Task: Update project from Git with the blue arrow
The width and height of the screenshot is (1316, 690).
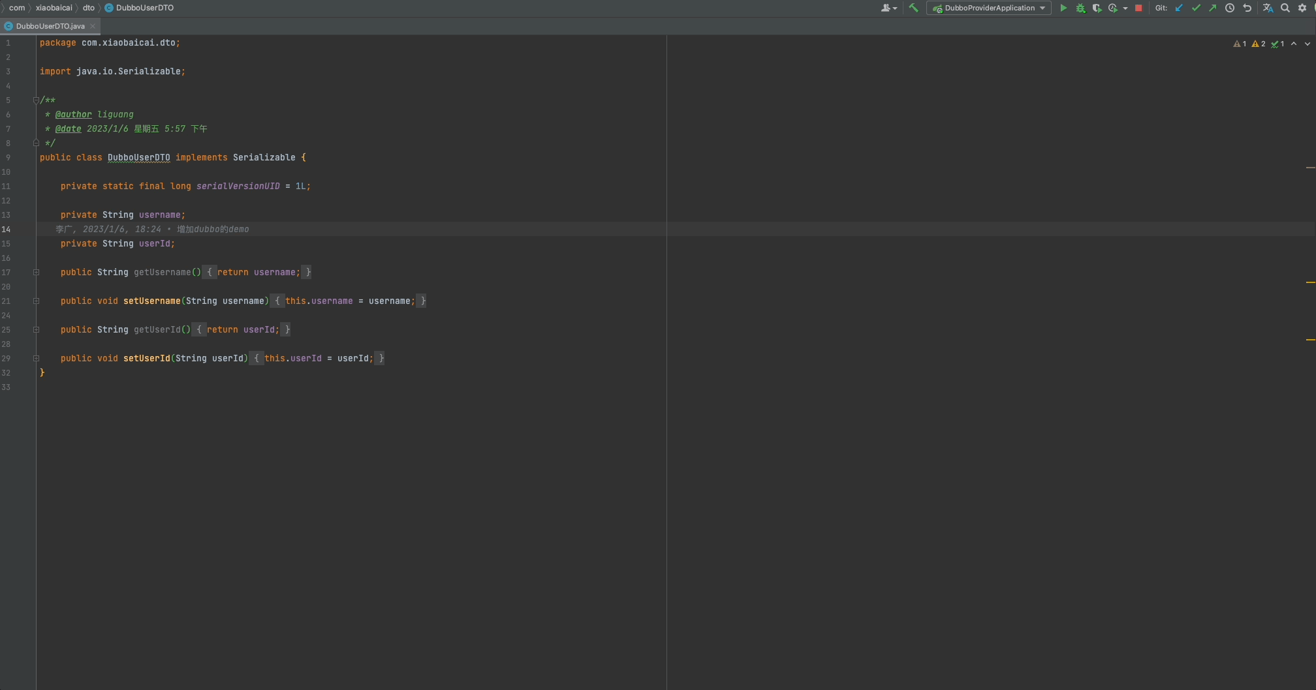Action: pos(1178,8)
